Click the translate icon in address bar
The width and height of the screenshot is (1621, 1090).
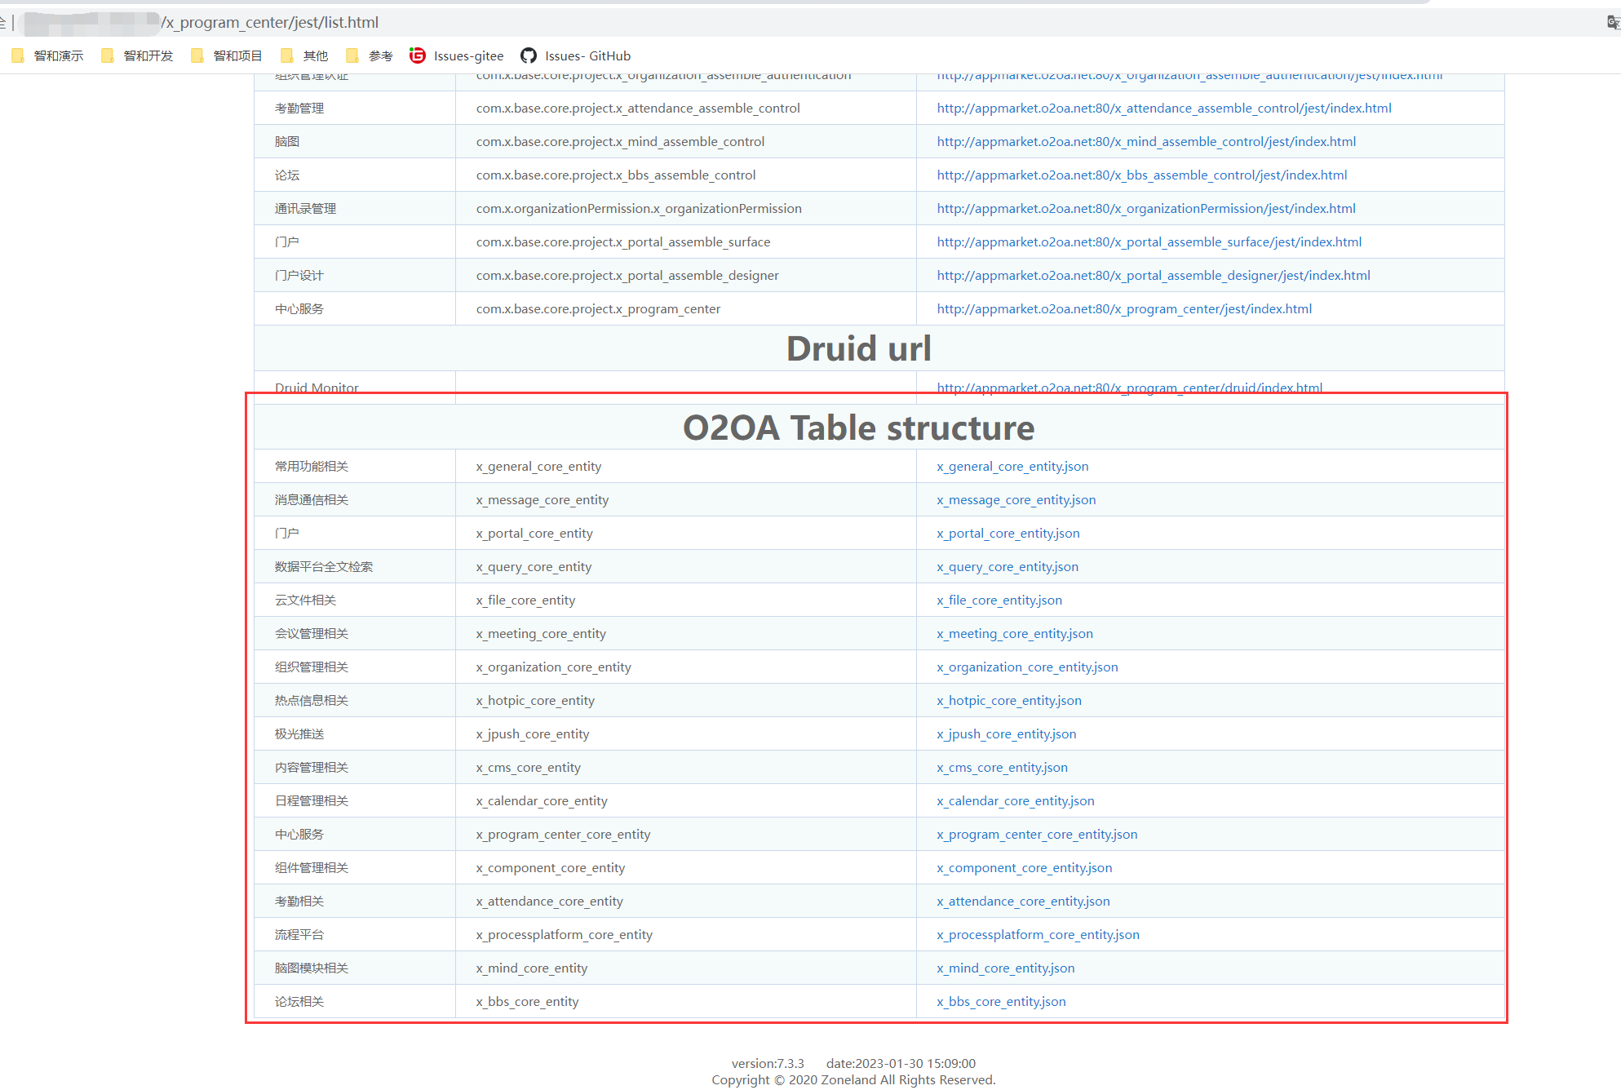click(x=1612, y=22)
